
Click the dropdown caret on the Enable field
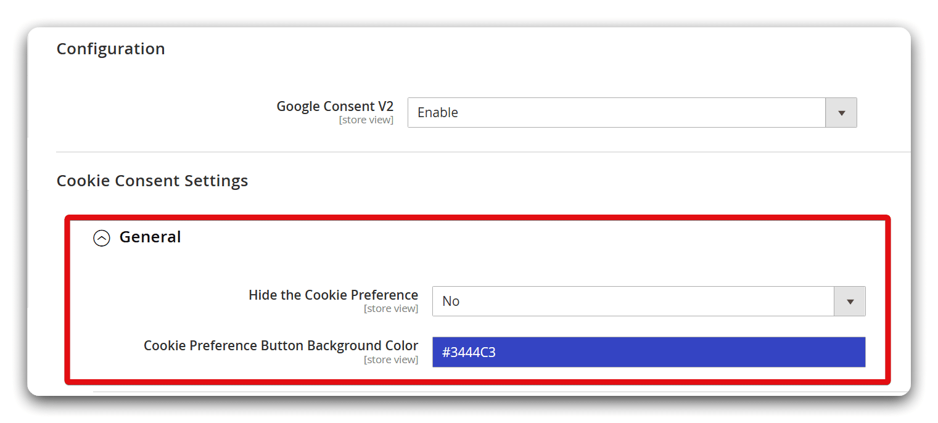[842, 112]
